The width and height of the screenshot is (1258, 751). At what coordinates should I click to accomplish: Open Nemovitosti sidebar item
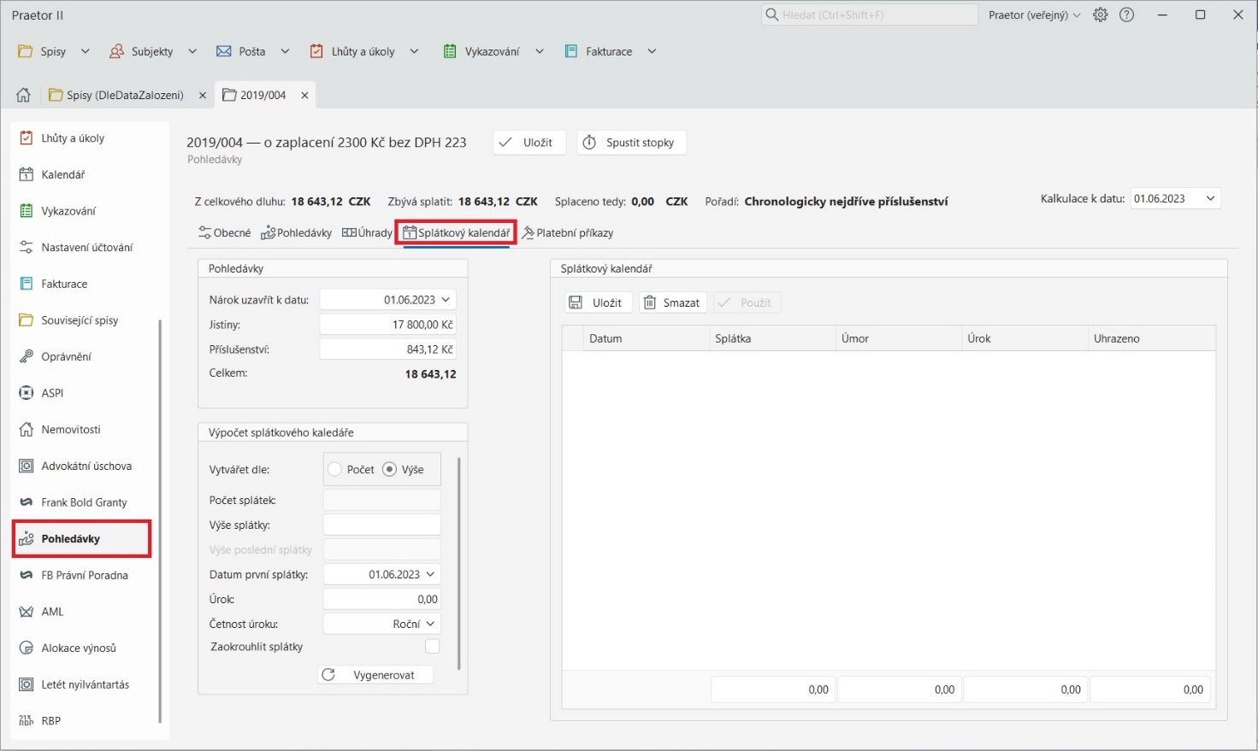point(70,430)
